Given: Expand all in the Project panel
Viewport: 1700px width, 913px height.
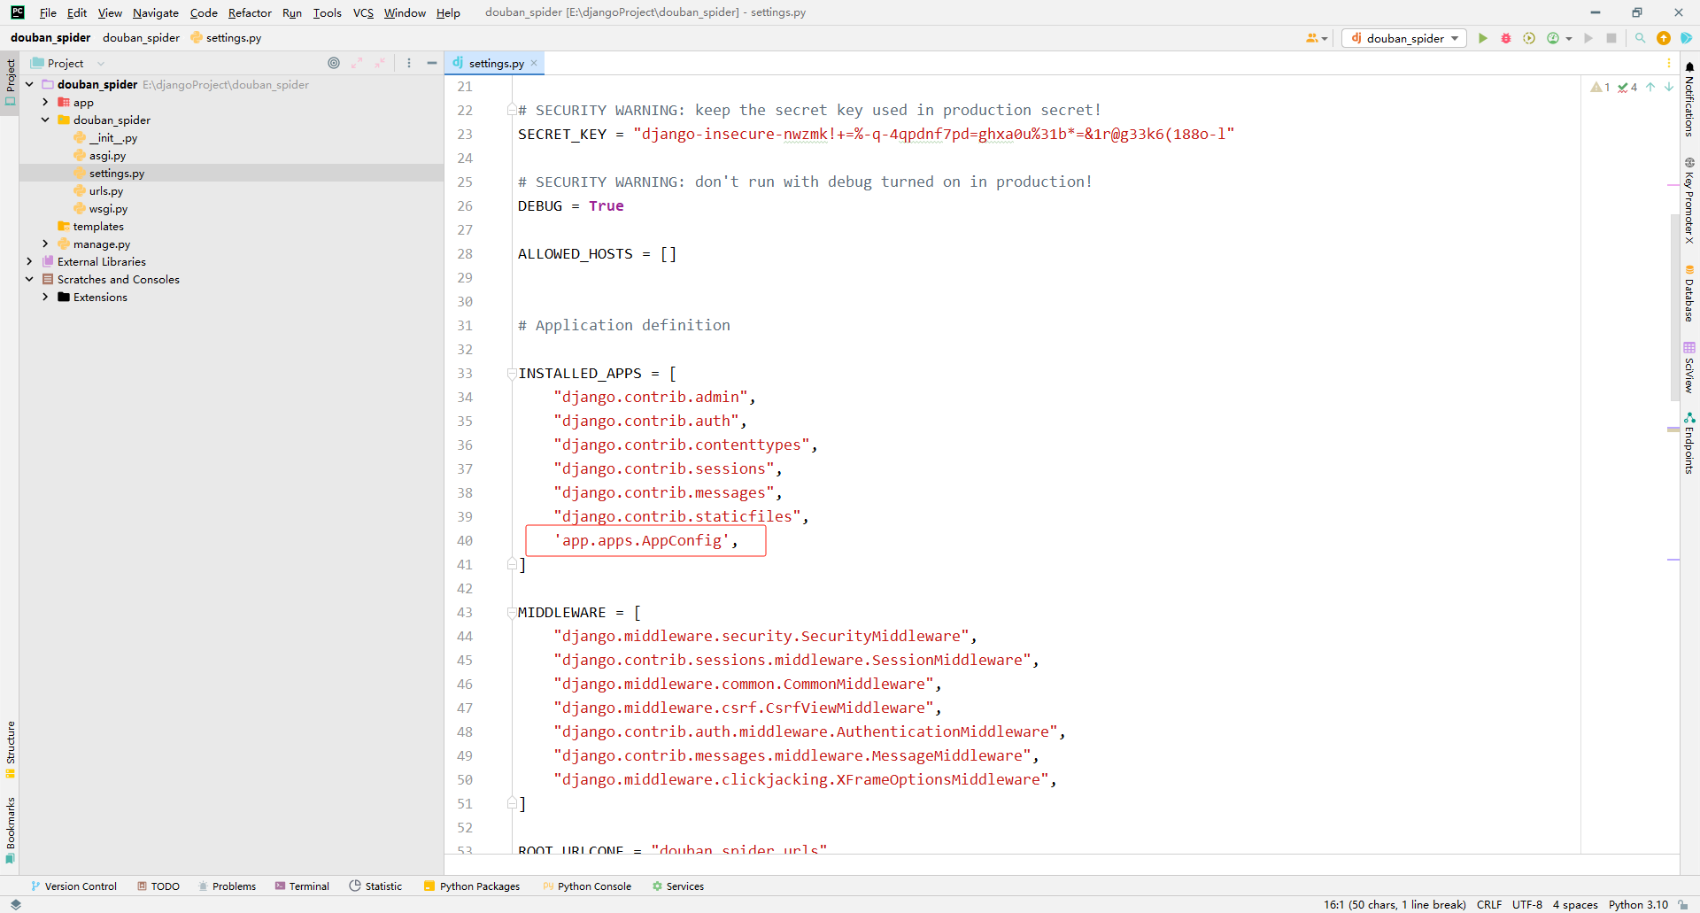Looking at the screenshot, I should [357, 63].
